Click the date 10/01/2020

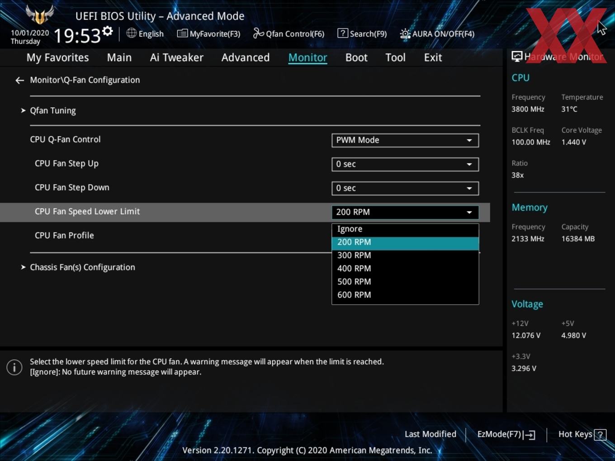(30, 33)
